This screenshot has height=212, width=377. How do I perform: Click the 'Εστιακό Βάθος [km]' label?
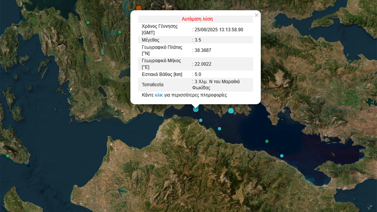click(x=162, y=74)
